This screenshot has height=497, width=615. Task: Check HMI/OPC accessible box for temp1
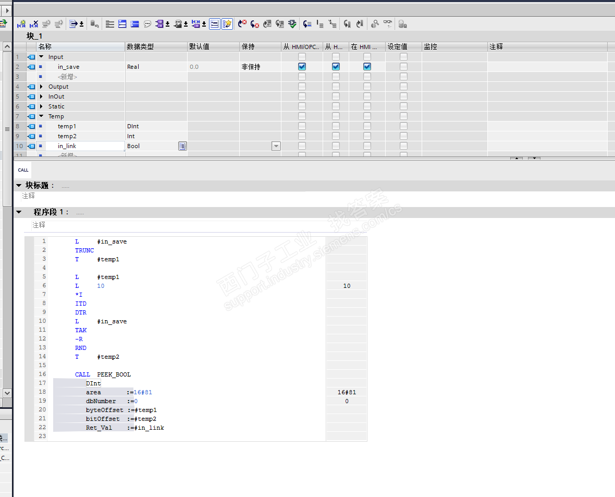302,126
